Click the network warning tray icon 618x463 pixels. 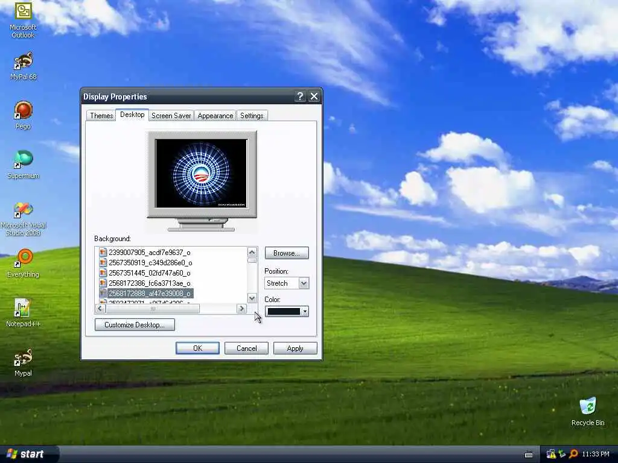click(x=551, y=454)
